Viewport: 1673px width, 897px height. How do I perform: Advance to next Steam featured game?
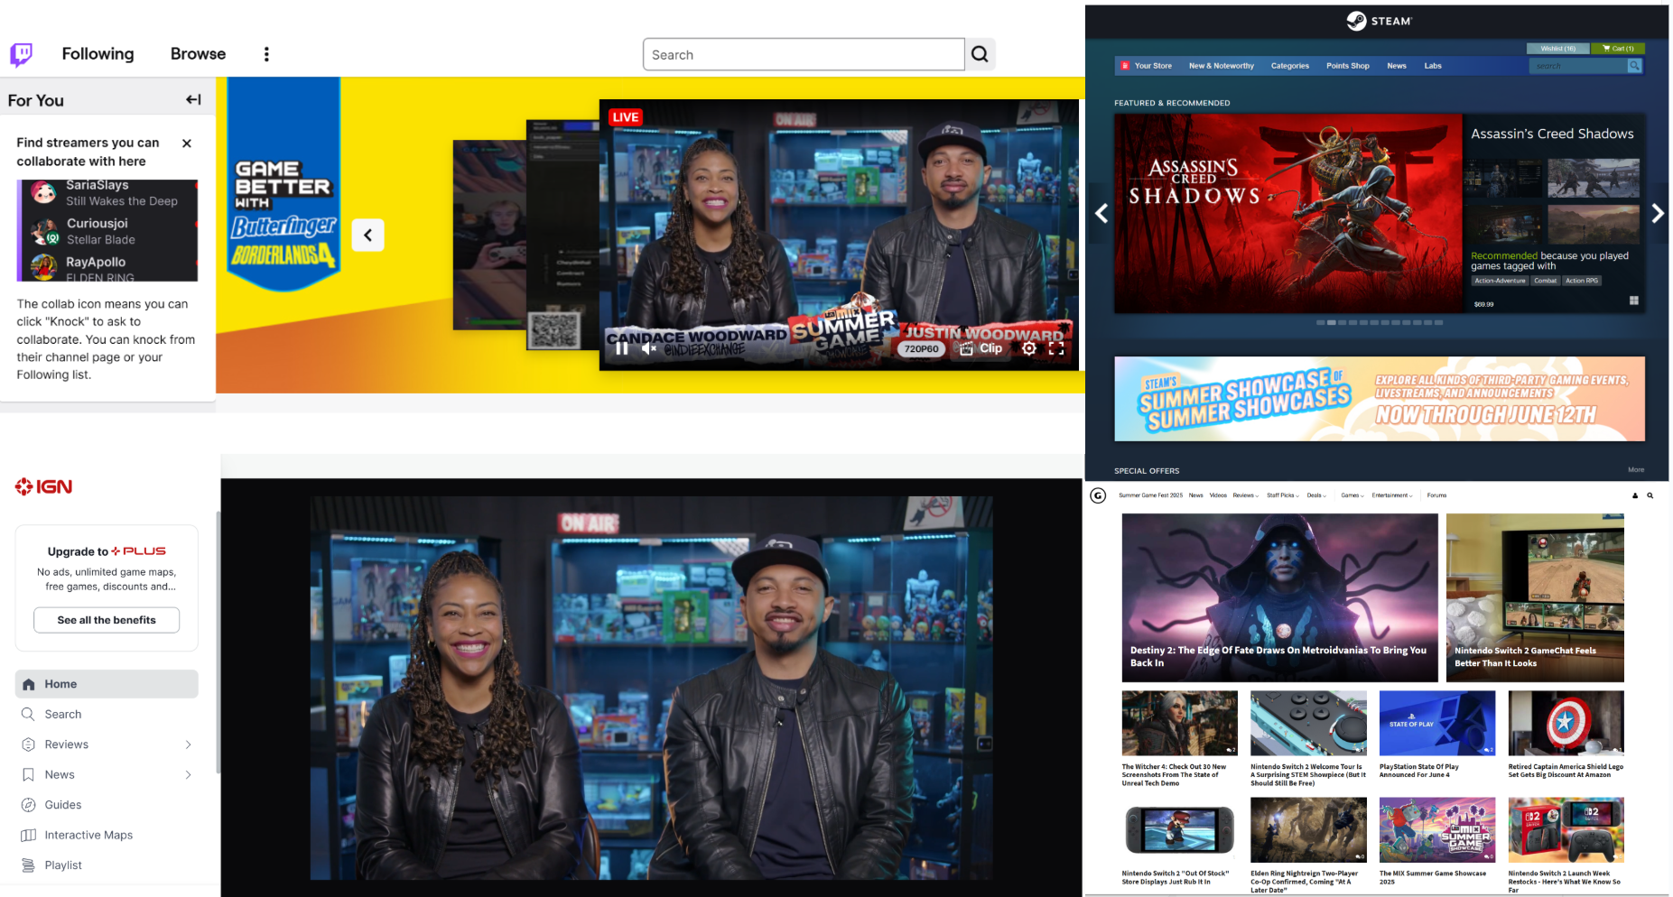tap(1658, 214)
